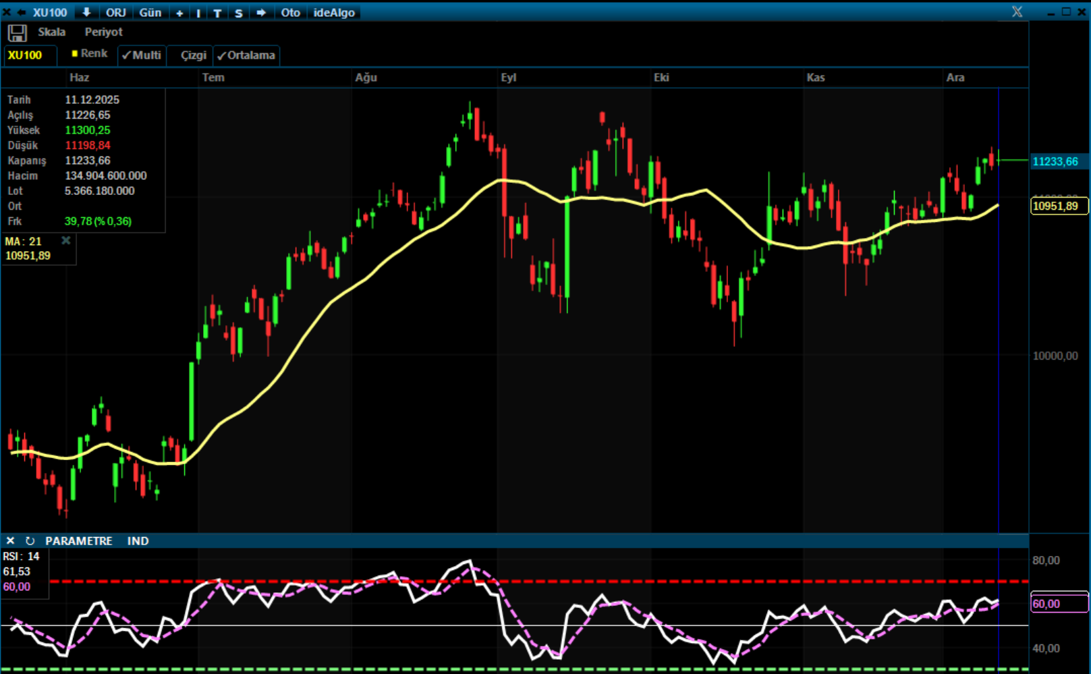
Task: Open the IND indicator menu
Action: [138, 541]
